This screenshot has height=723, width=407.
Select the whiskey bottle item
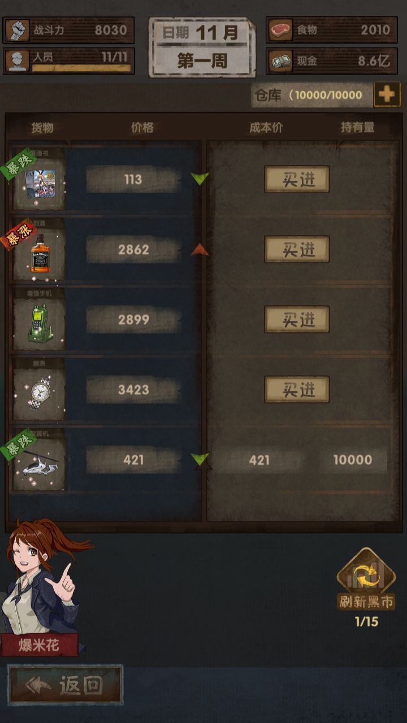click(40, 250)
